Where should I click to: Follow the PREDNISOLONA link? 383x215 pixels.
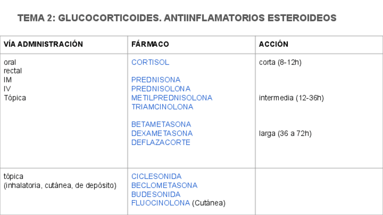(161, 89)
